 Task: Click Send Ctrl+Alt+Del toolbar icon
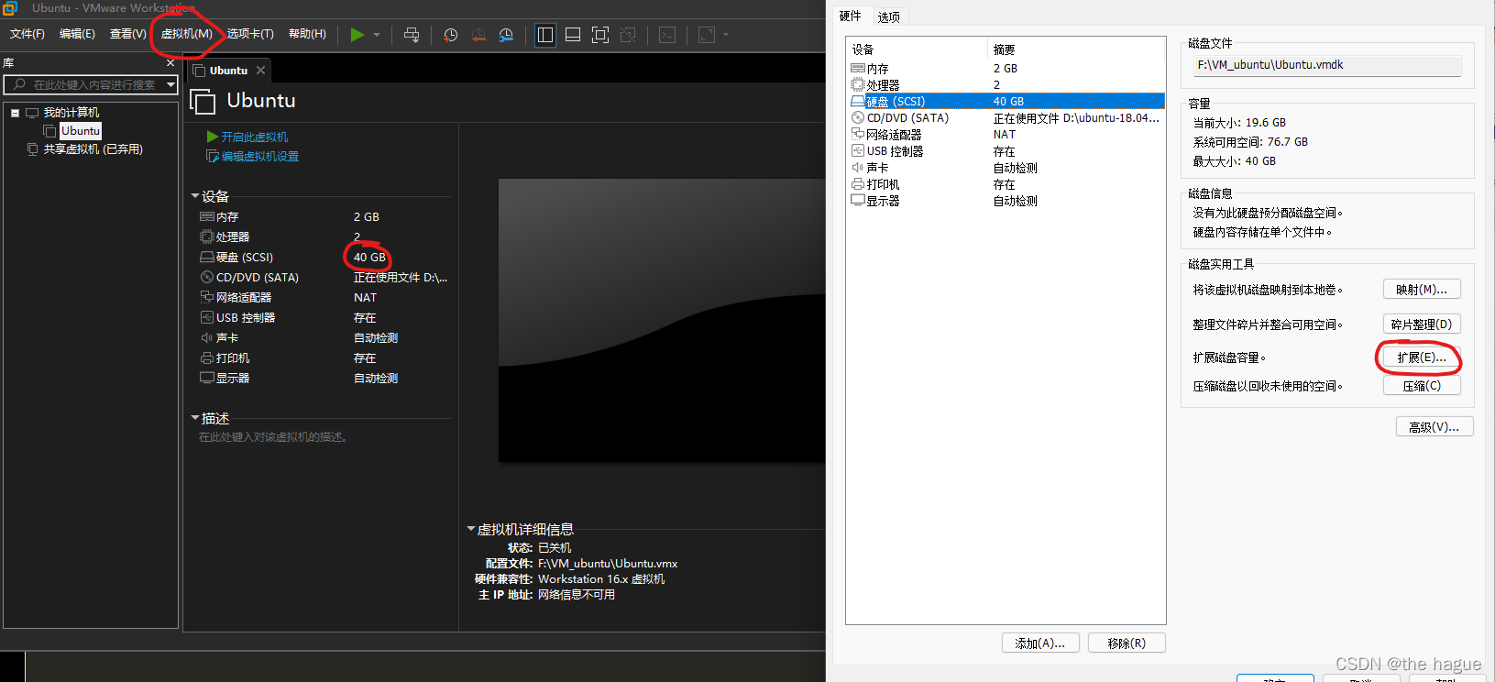412,35
